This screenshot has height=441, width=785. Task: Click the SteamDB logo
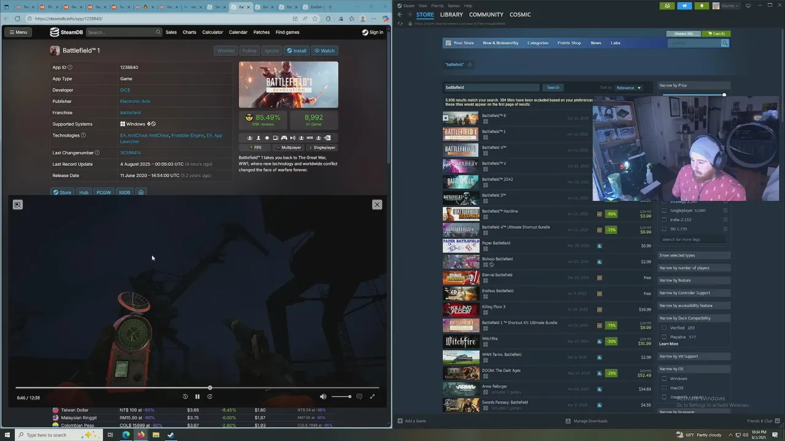point(66,32)
